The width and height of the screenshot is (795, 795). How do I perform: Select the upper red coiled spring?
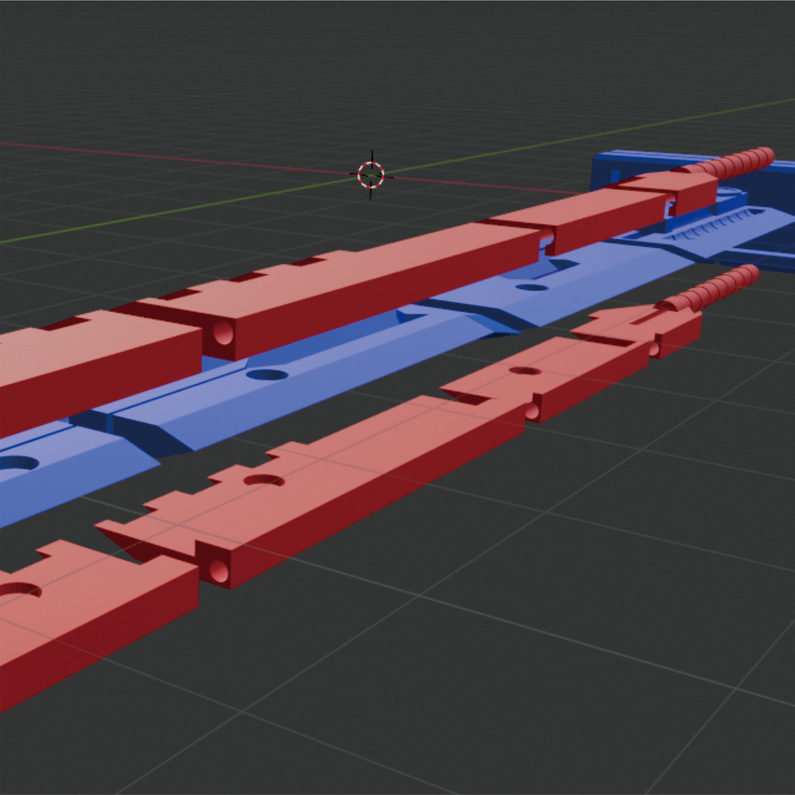tap(741, 163)
